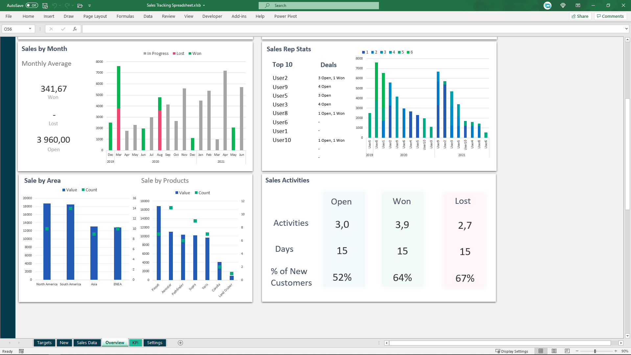
Task: Open the Formulas ribbon tab
Action: (x=125, y=16)
